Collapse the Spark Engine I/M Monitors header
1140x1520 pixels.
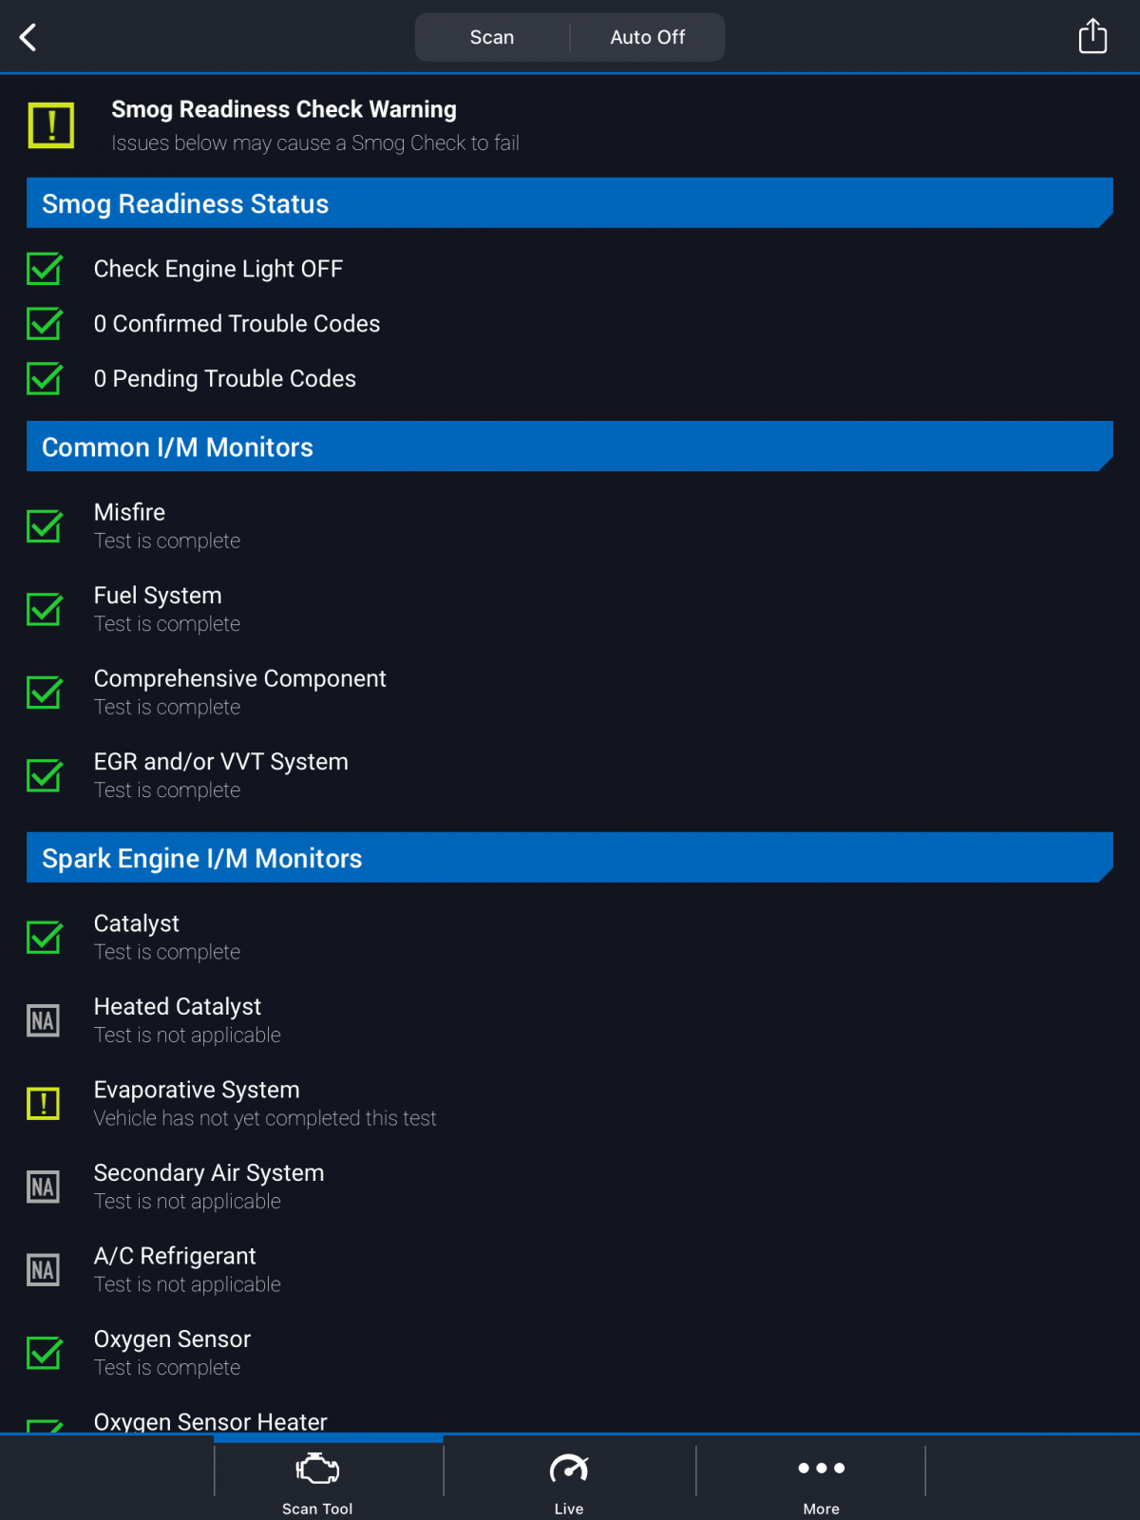[x=570, y=858]
